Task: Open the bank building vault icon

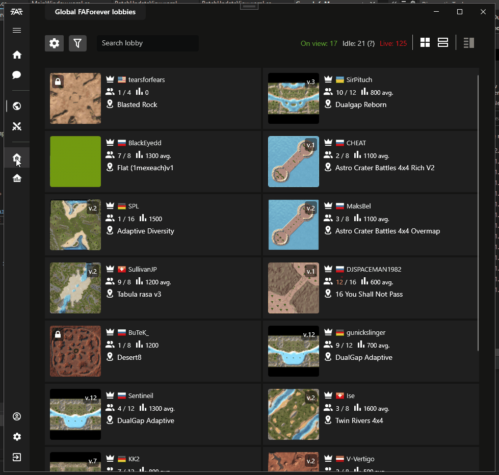Action: pos(17,178)
